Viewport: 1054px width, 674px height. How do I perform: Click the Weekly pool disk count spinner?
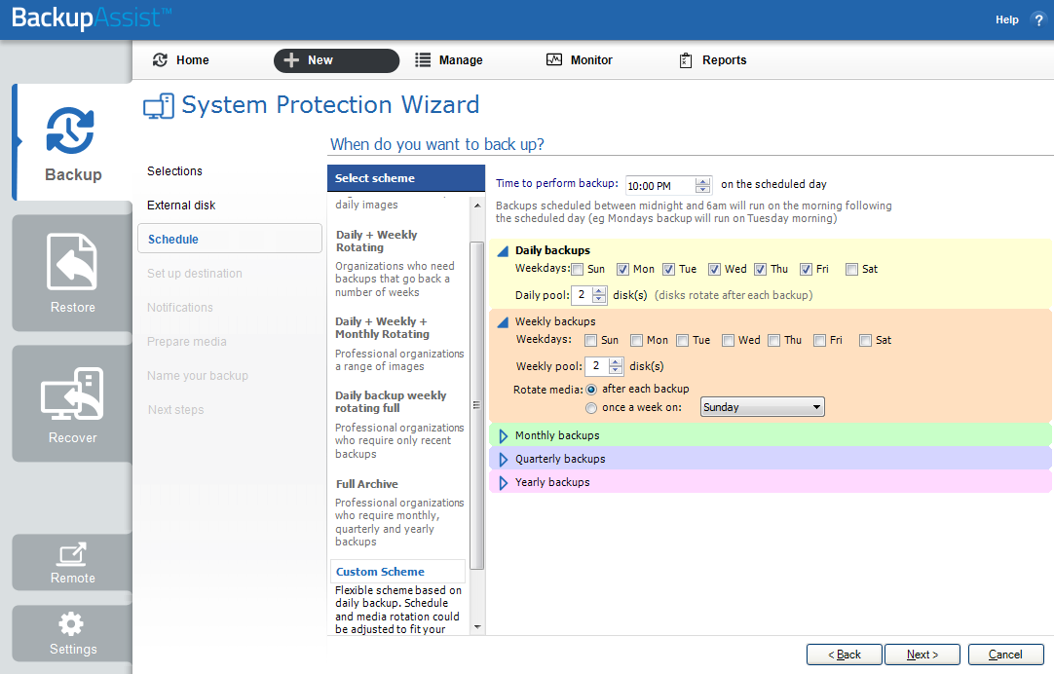coord(615,366)
